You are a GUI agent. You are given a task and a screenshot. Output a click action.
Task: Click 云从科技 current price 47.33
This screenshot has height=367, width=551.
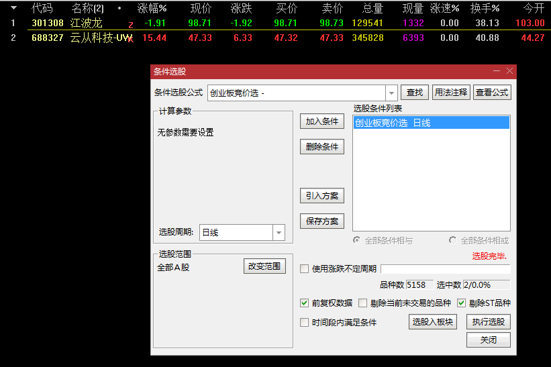click(x=200, y=38)
